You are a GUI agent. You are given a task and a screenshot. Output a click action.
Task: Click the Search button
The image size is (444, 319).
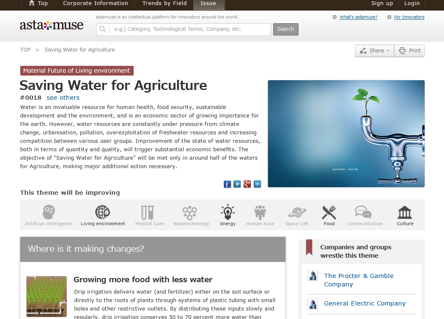[286, 29]
